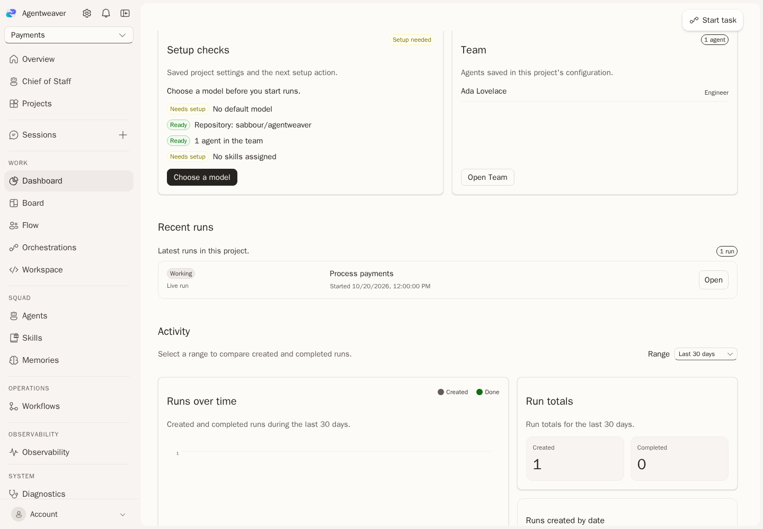The width and height of the screenshot is (763, 529).
Task: Open the Payments project dropdown
Action: coord(69,35)
